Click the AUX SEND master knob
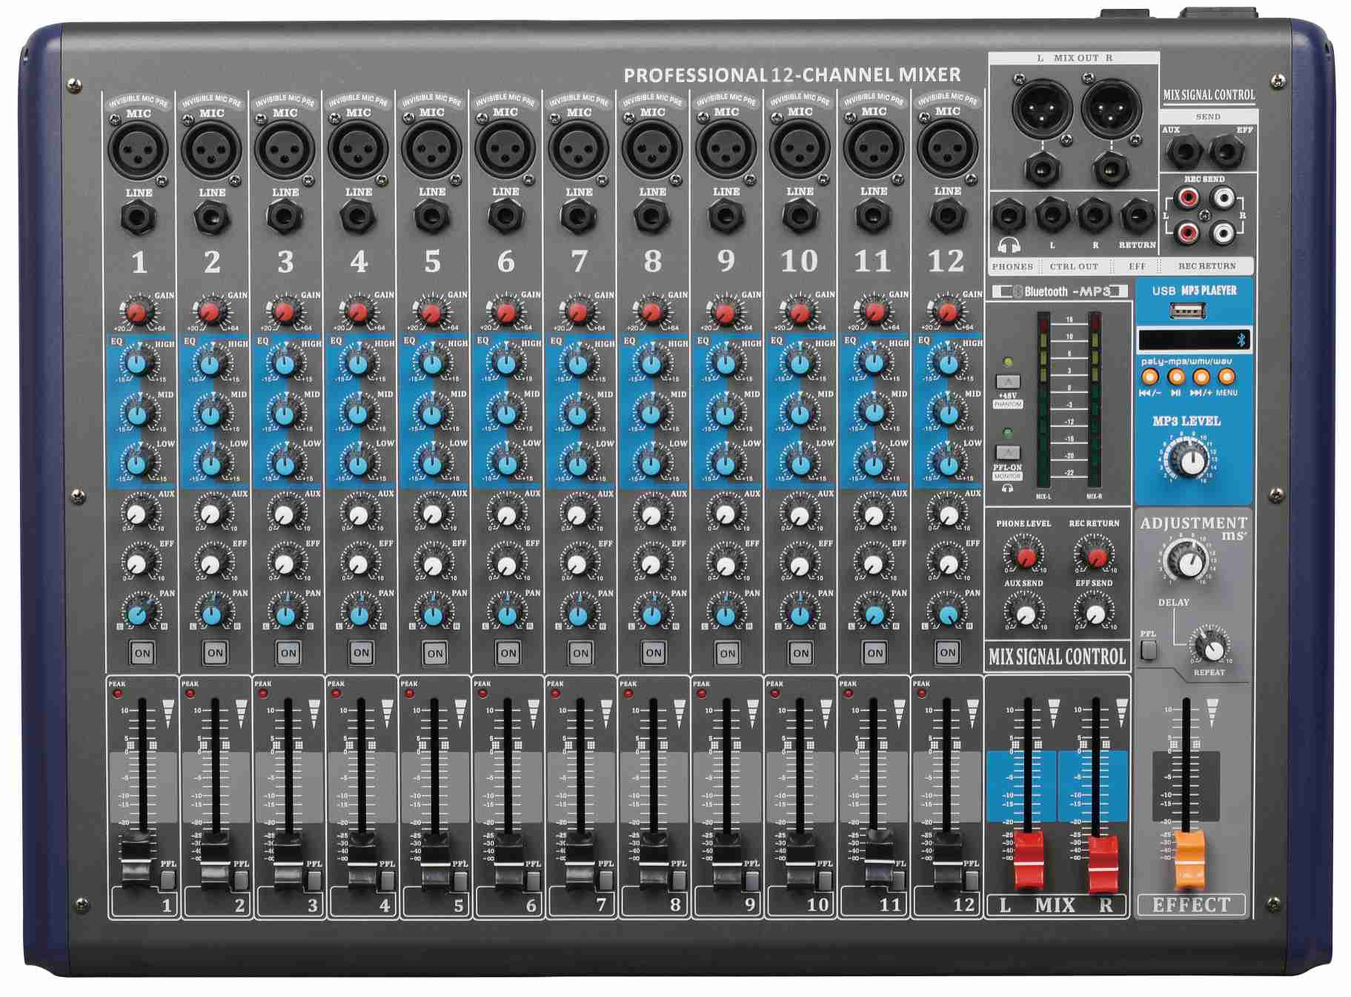Image resolution: width=1351 pixels, height=997 pixels. pyautogui.click(x=1026, y=613)
